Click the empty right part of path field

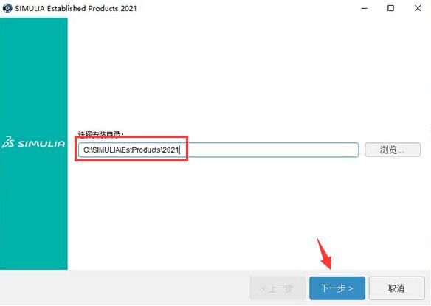(269, 150)
